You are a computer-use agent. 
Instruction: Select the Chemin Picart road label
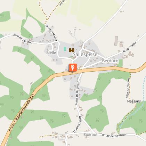pyautogui.click(x=77, y=124)
